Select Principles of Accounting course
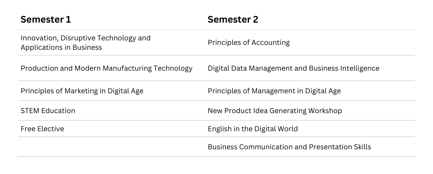Screen dimensions: 433x174 pos(249,42)
